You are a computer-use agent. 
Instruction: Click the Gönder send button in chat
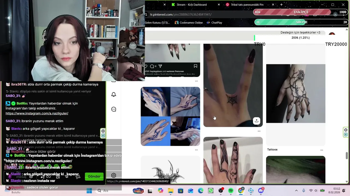coord(94,176)
